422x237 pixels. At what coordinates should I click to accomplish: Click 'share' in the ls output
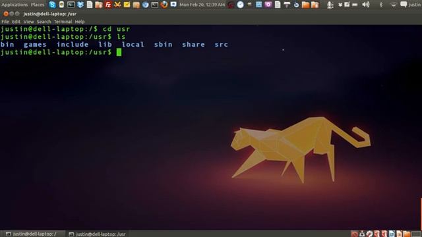(193, 44)
